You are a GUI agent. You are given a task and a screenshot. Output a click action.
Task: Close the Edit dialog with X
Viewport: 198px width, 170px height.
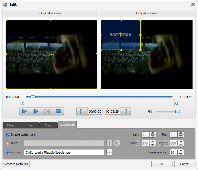coord(193,4)
